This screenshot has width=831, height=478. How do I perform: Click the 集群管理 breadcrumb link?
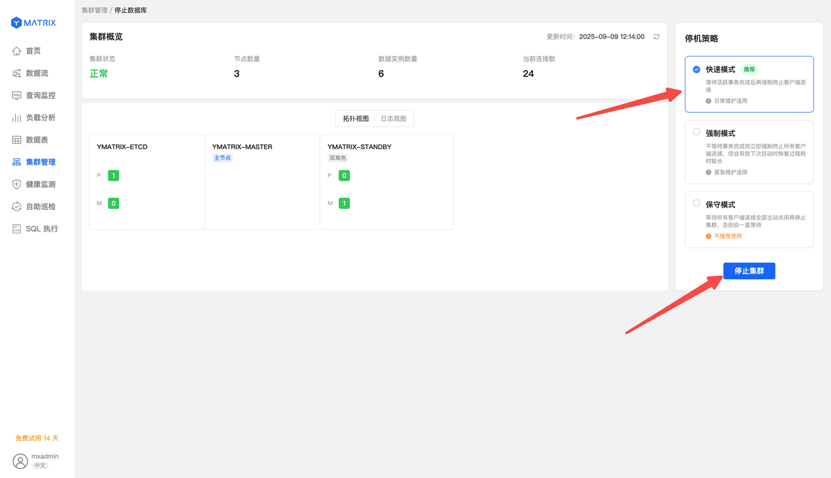click(95, 10)
